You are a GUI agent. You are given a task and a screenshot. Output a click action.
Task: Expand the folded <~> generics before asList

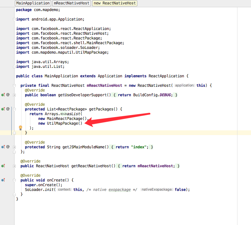[x=63, y=114]
